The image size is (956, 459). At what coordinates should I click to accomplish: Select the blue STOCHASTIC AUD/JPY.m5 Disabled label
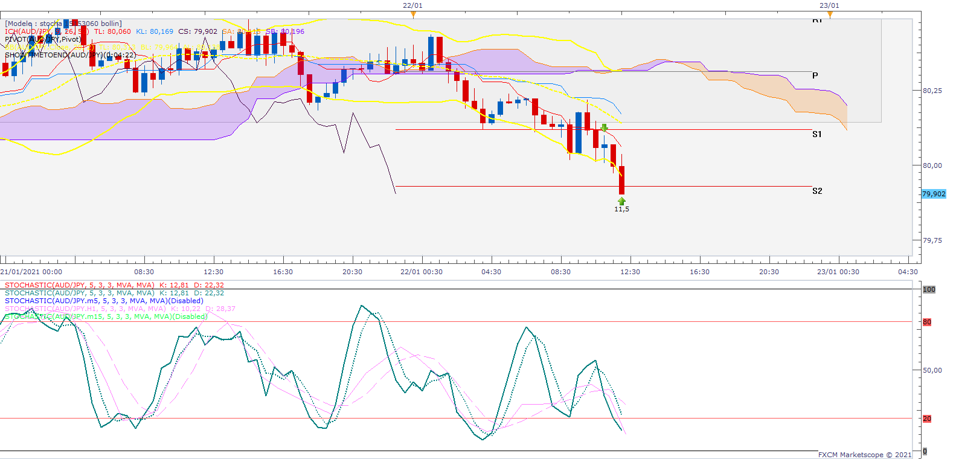104,301
